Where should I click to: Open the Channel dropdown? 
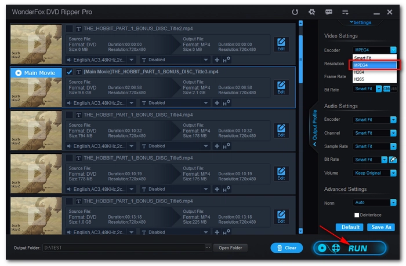point(393,133)
